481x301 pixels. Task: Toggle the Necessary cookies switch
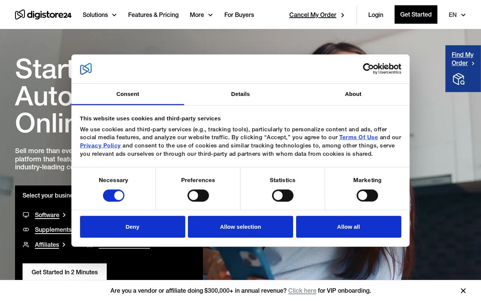pyautogui.click(x=113, y=196)
